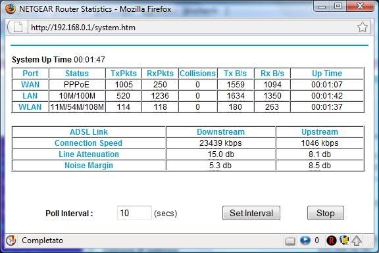Click downstream attenuation 15.0 db
This screenshot has width=379, height=253.
[220, 154]
